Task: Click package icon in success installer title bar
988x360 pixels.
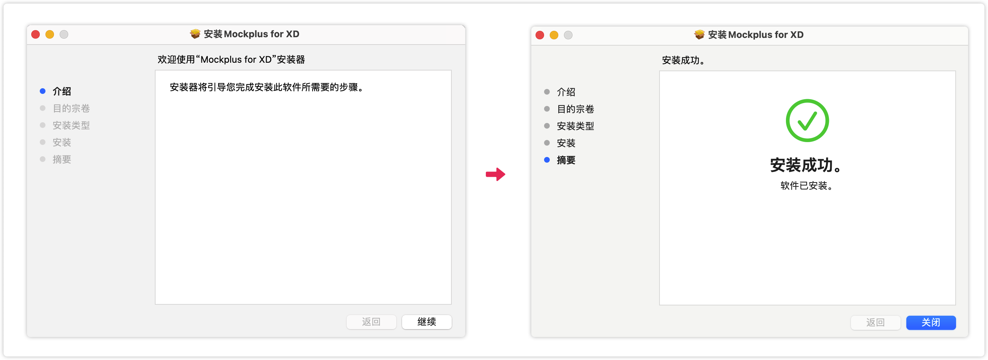Action: pos(699,35)
